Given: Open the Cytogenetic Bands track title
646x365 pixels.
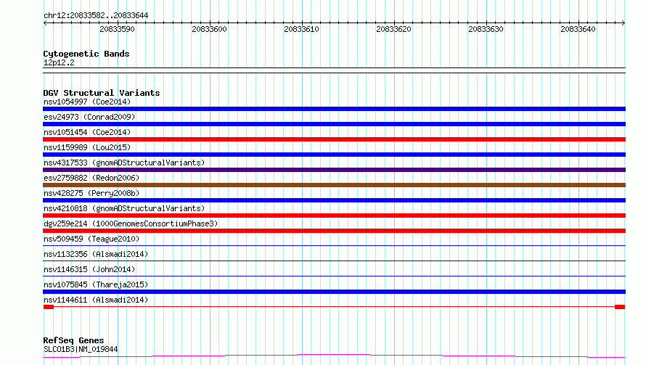Looking at the screenshot, I should [x=86, y=54].
